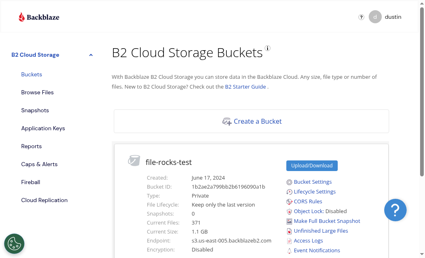Click the Unfinished Large Files document icon

tap(289, 231)
